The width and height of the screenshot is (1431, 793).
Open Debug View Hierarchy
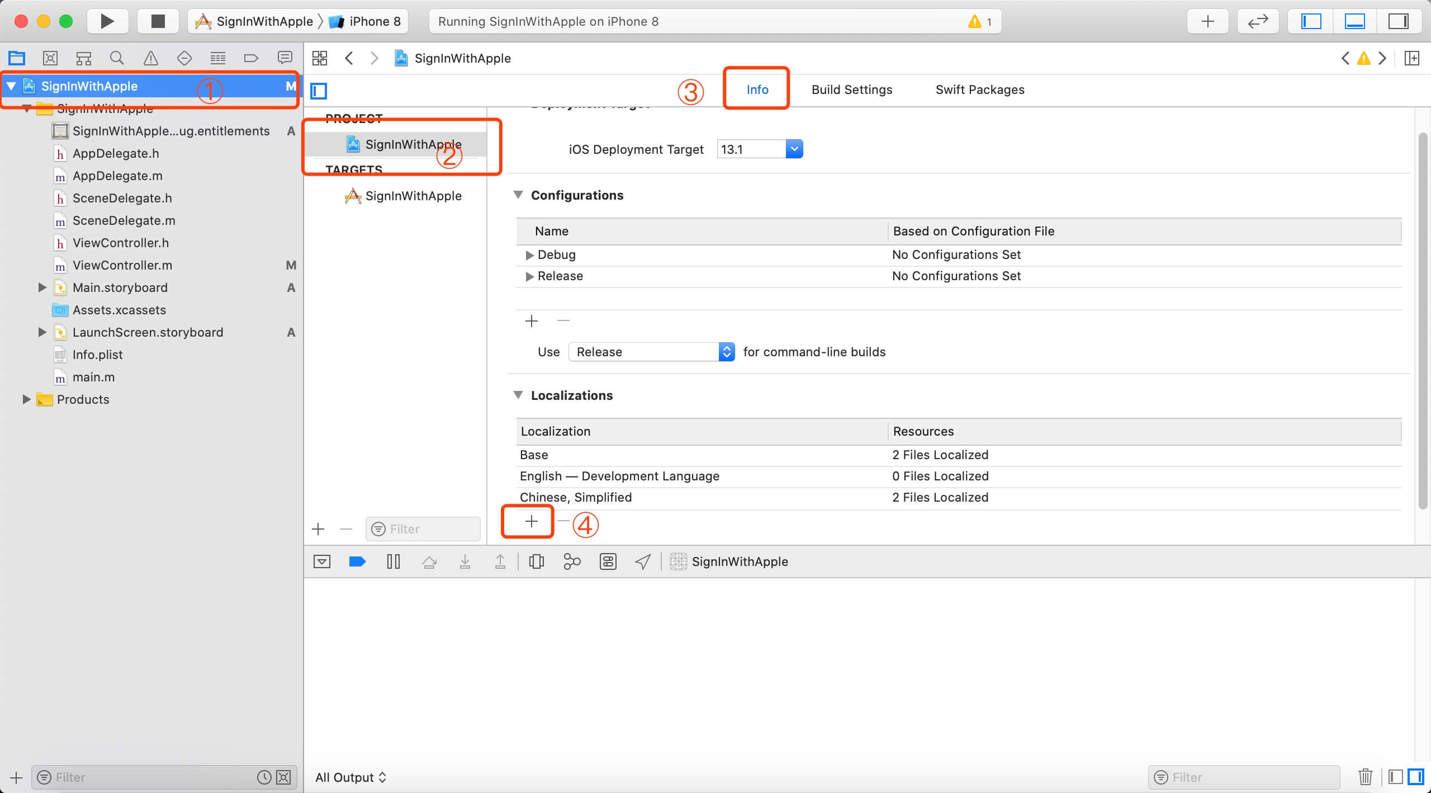(x=536, y=561)
